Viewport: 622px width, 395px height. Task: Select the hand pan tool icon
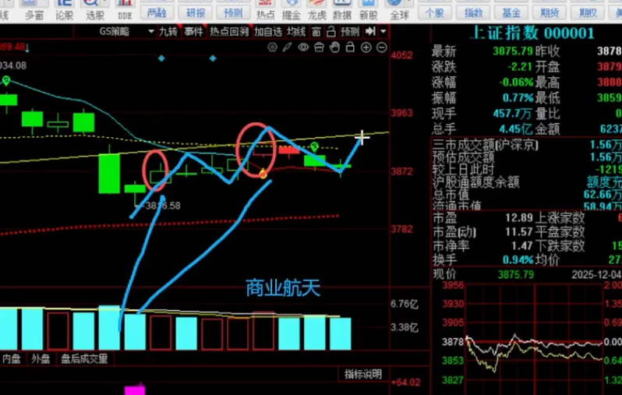(335, 48)
